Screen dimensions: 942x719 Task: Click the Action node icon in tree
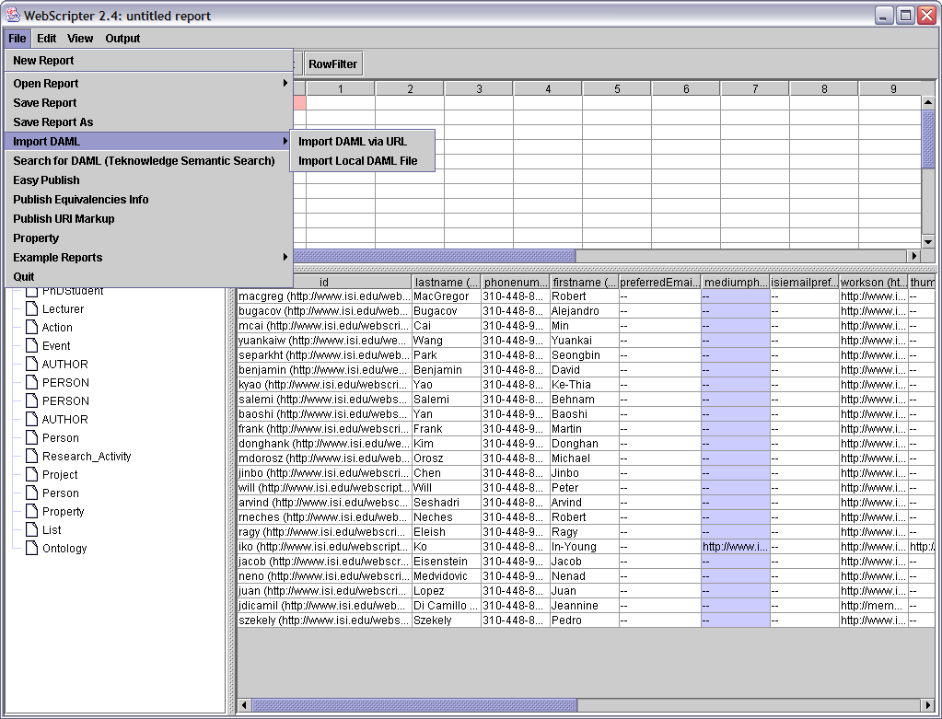click(31, 328)
